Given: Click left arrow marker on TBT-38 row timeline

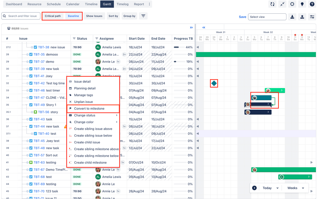Looking at the screenshot, I should pyautogui.click(x=198, y=47).
